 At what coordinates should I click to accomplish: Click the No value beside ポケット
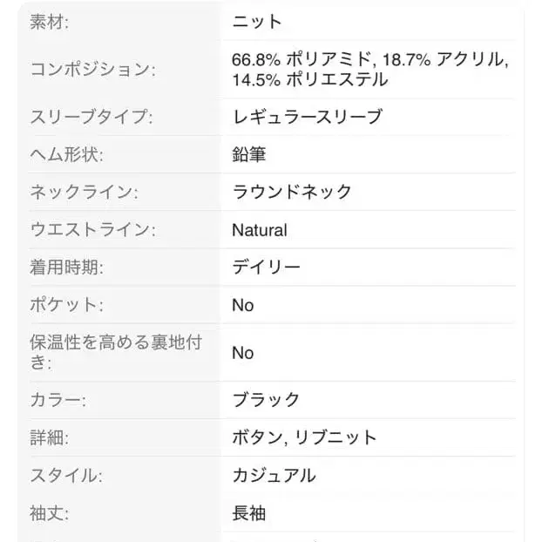pyautogui.click(x=243, y=306)
